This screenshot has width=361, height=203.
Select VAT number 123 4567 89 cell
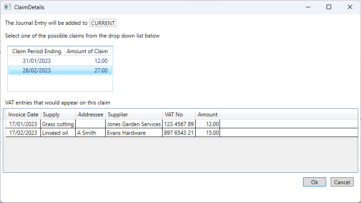click(179, 124)
